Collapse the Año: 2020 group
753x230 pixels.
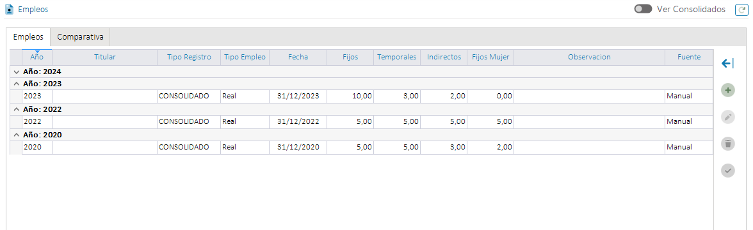17,135
